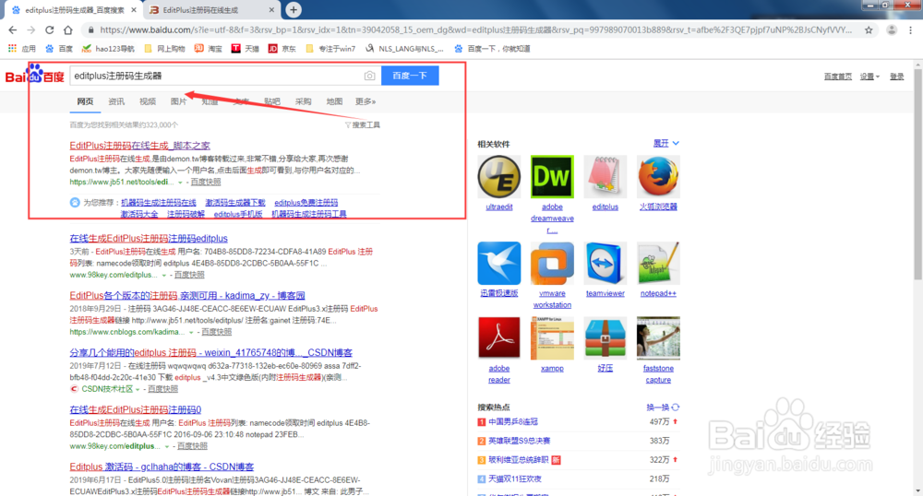Select the 网页 search tab
The image size is (923, 496).
click(x=85, y=101)
